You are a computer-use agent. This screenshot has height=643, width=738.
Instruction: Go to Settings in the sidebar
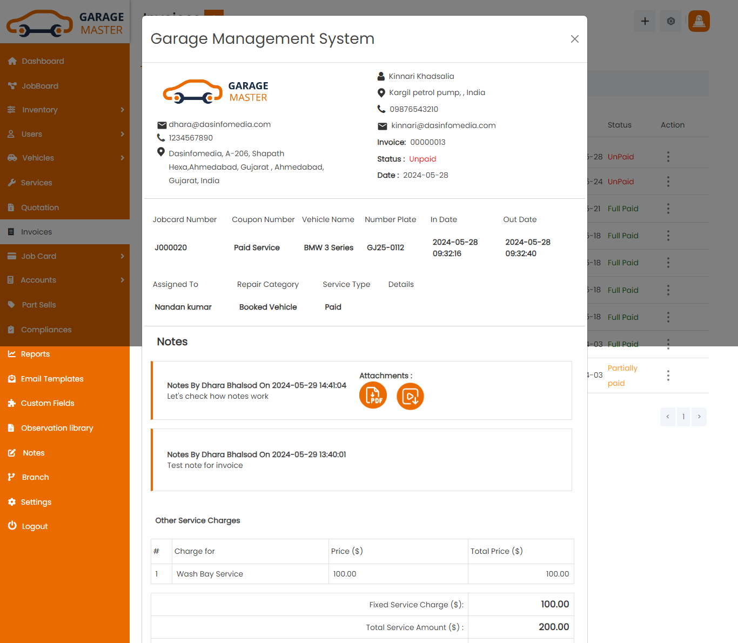12,501
